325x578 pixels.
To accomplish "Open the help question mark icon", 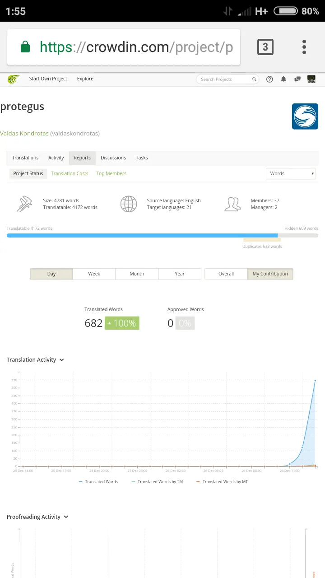I will (269, 79).
